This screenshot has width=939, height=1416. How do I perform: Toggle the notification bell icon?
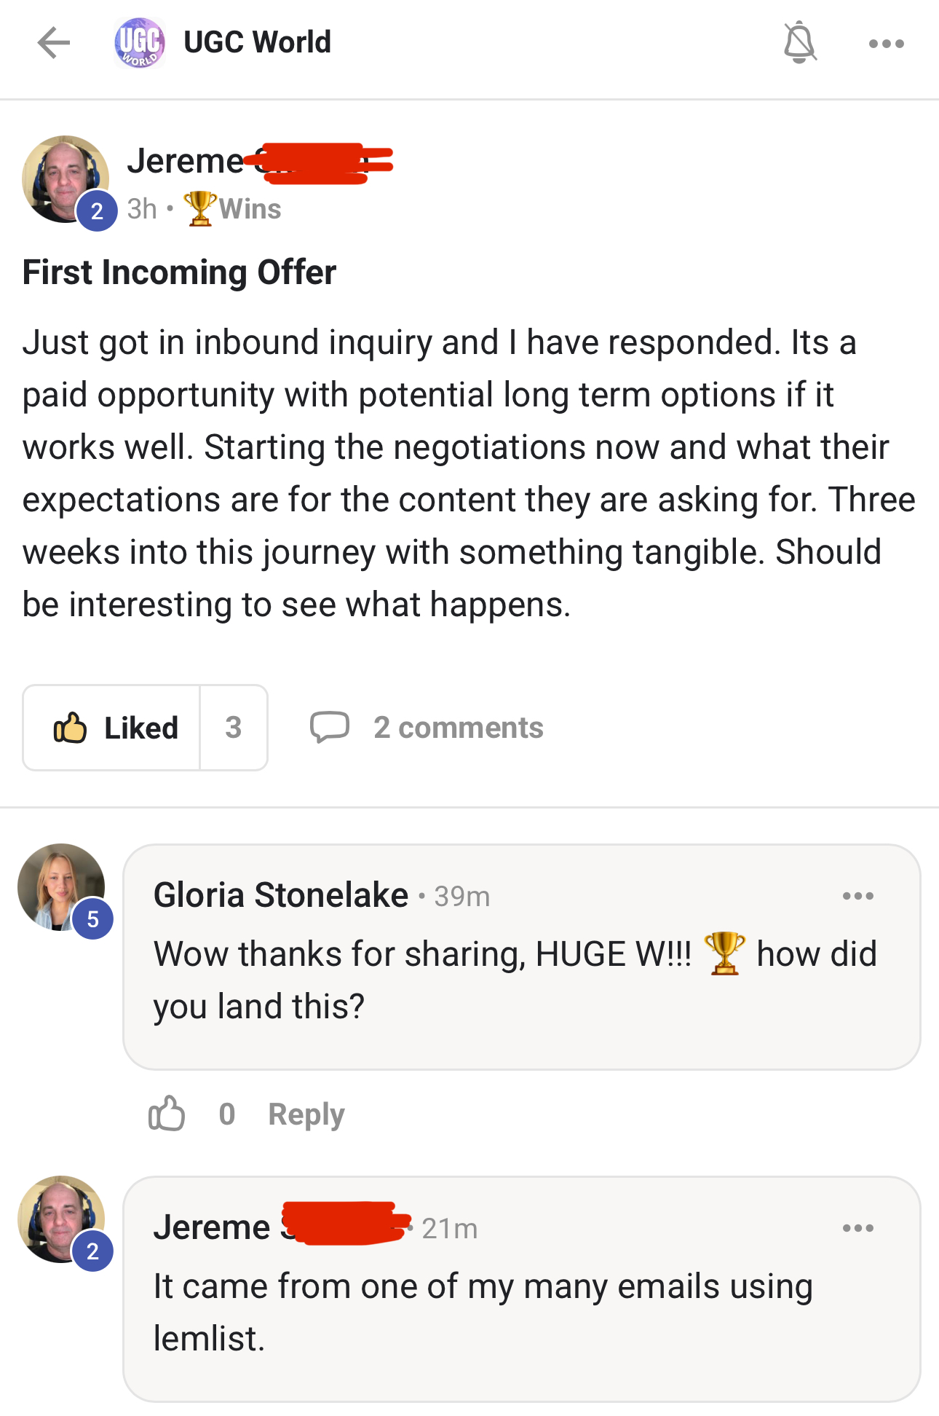click(x=799, y=43)
